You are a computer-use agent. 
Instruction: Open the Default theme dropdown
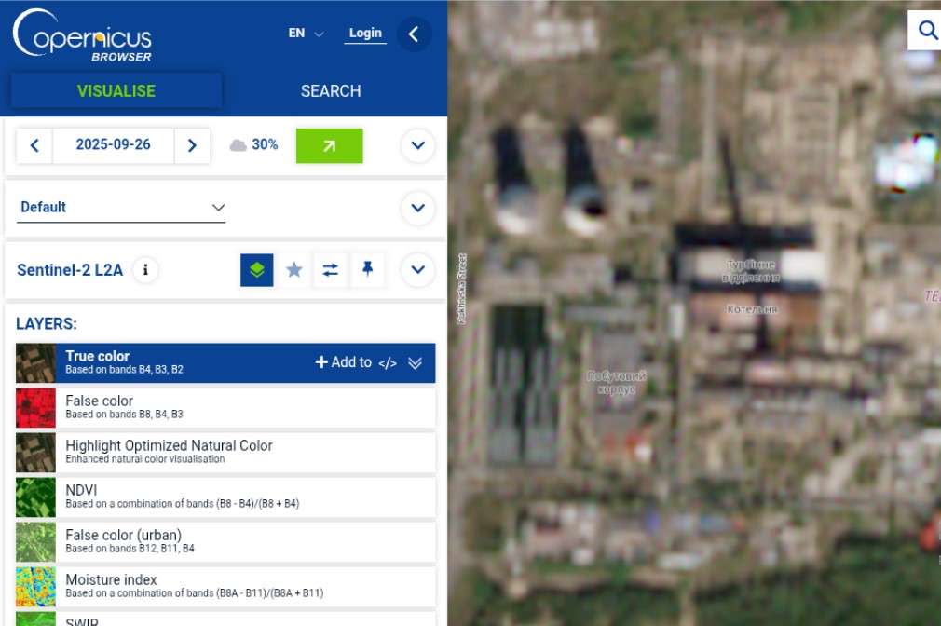(x=122, y=207)
